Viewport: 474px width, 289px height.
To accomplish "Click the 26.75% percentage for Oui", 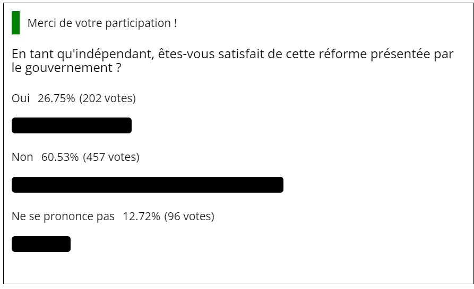I will click(56, 98).
